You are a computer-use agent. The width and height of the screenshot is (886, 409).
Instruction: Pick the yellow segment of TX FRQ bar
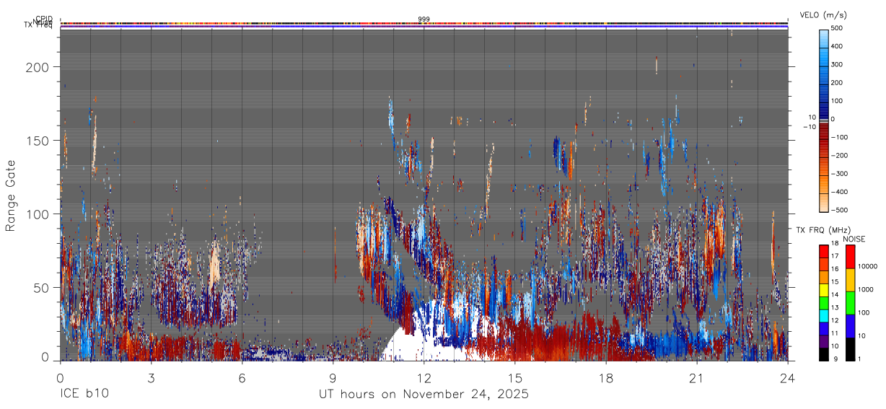(823, 290)
